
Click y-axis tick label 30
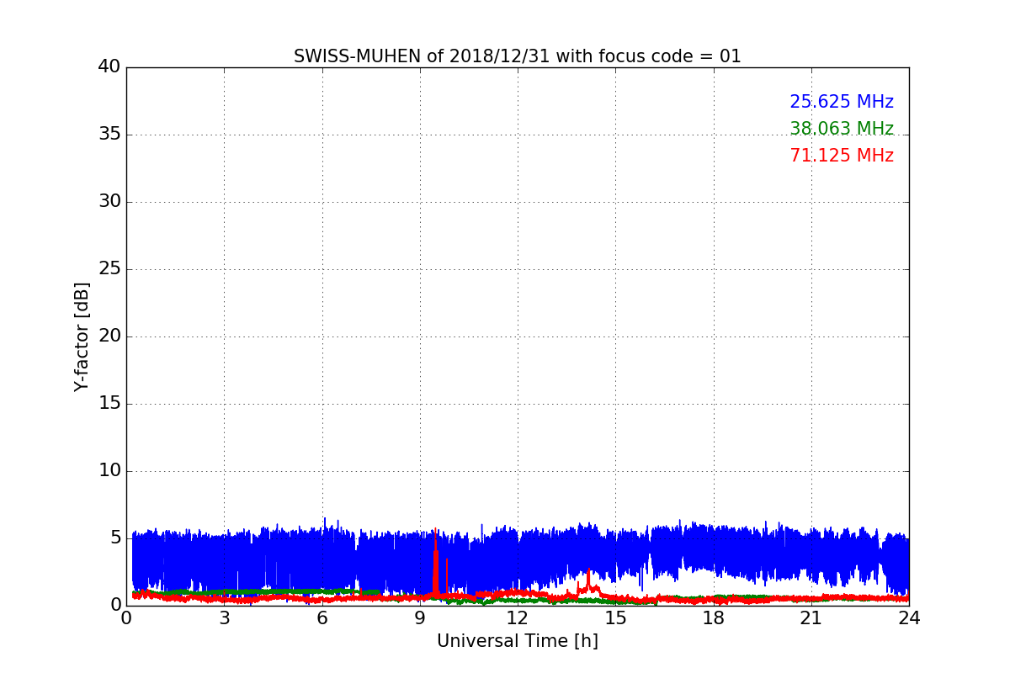click(x=109, y=201)
